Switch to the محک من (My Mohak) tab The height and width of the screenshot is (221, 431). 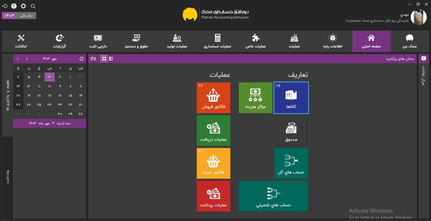(409, 41)
